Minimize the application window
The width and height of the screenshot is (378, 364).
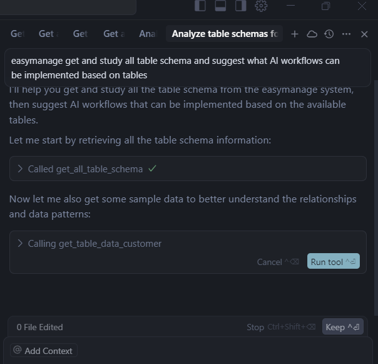[x=291, y=6]
